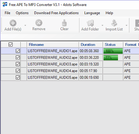Click duration 00:05:17.90

[88, 71]
